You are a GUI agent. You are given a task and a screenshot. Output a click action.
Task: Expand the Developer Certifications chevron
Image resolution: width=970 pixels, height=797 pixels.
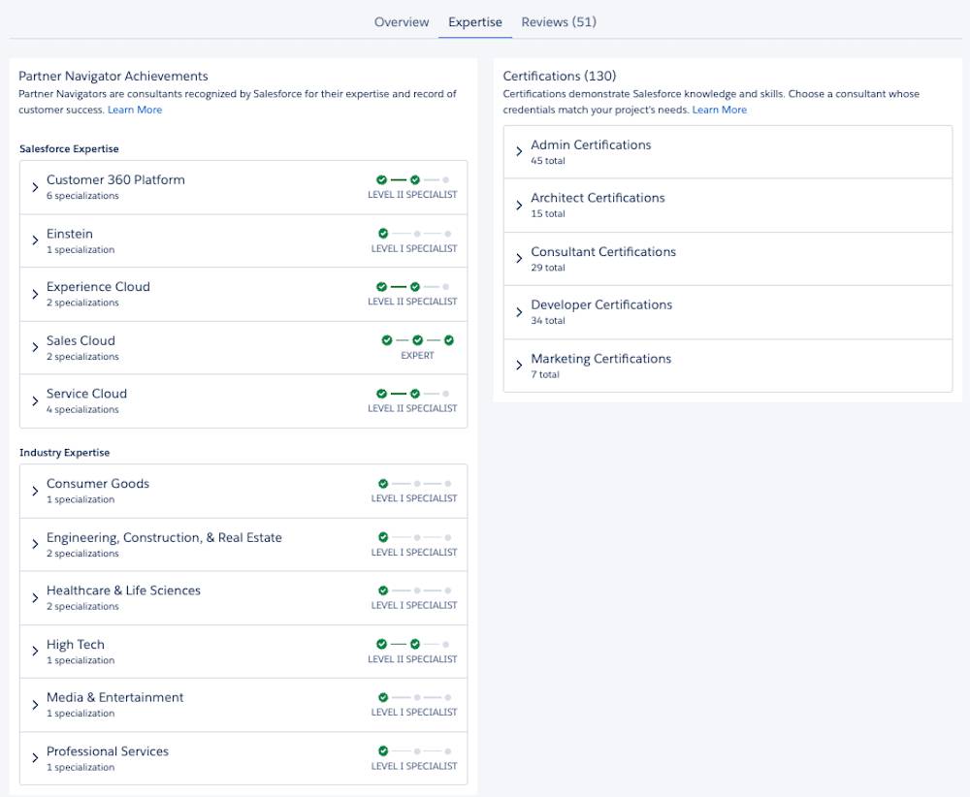click(x=519, y=312)
